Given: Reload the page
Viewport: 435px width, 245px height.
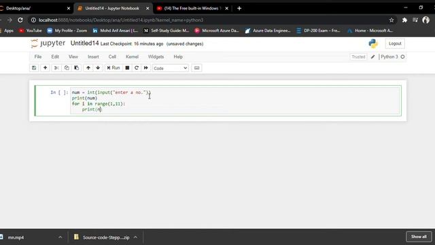Looking at the screenshot, I should [x=20, y=20].
